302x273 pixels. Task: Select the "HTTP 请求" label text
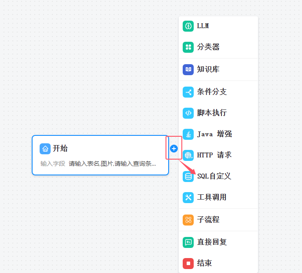214,155
